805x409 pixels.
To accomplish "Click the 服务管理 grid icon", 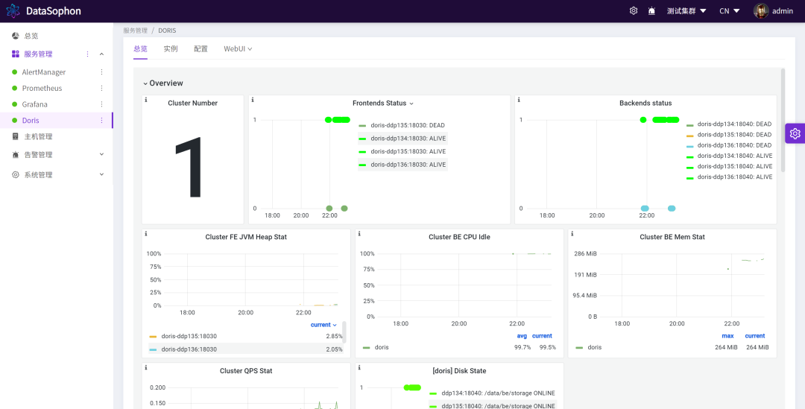I will click(x=16, y=54).
